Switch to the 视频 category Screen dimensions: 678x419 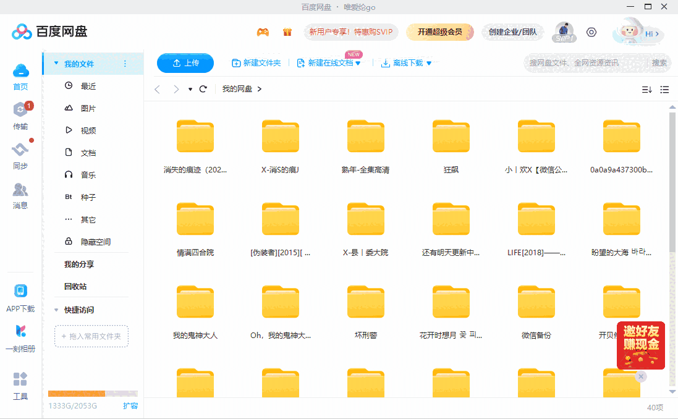coord(90,130)
